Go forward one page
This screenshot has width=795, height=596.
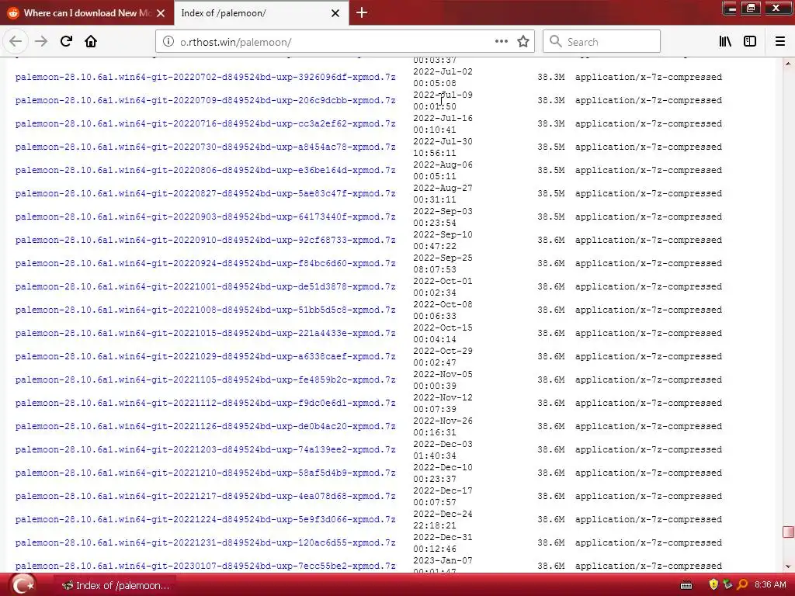[x=41, y=42]
